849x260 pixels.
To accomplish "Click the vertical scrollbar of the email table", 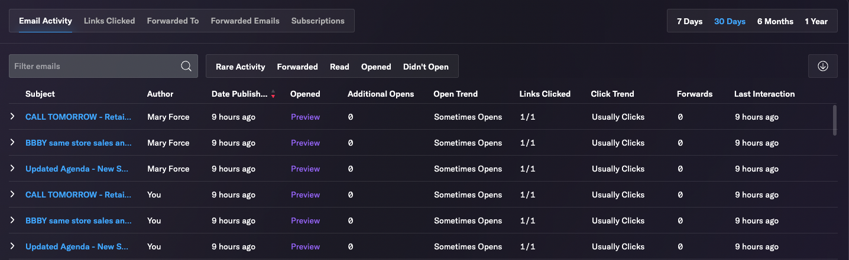I will coord(835,120).
